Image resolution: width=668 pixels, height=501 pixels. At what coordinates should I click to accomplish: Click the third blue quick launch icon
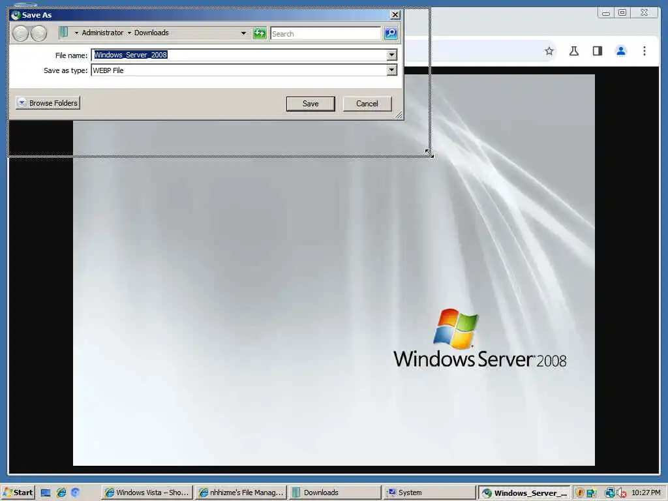pyautogui.click(x=76, y=493)
